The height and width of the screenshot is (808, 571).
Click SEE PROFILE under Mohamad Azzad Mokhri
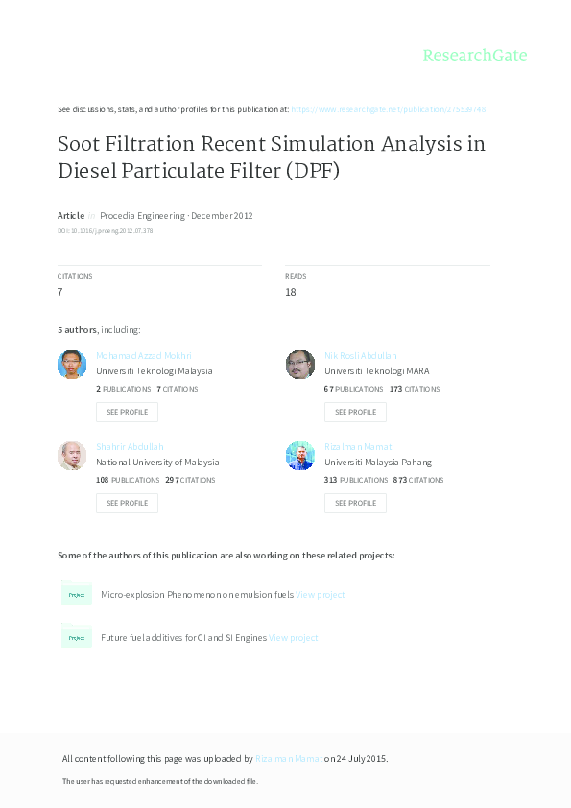click(127, 412)
